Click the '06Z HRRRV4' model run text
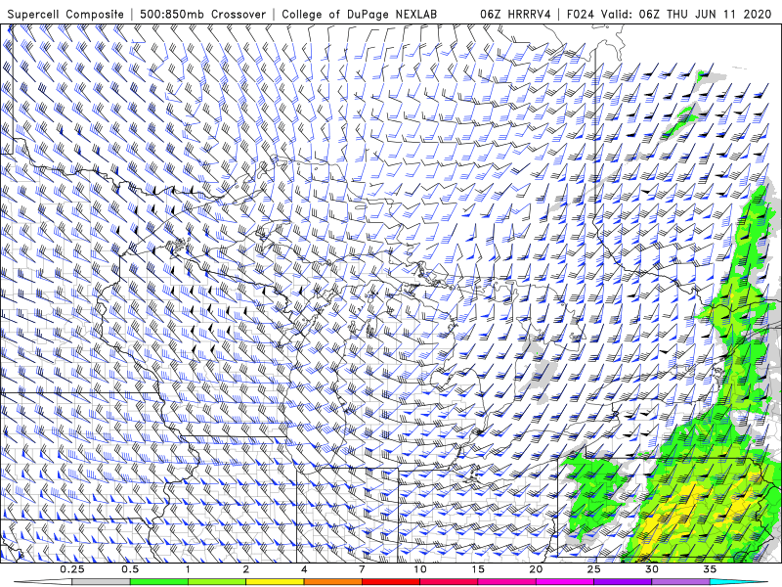782x587 pixels. pyautogui.click(x=515, y=14)
